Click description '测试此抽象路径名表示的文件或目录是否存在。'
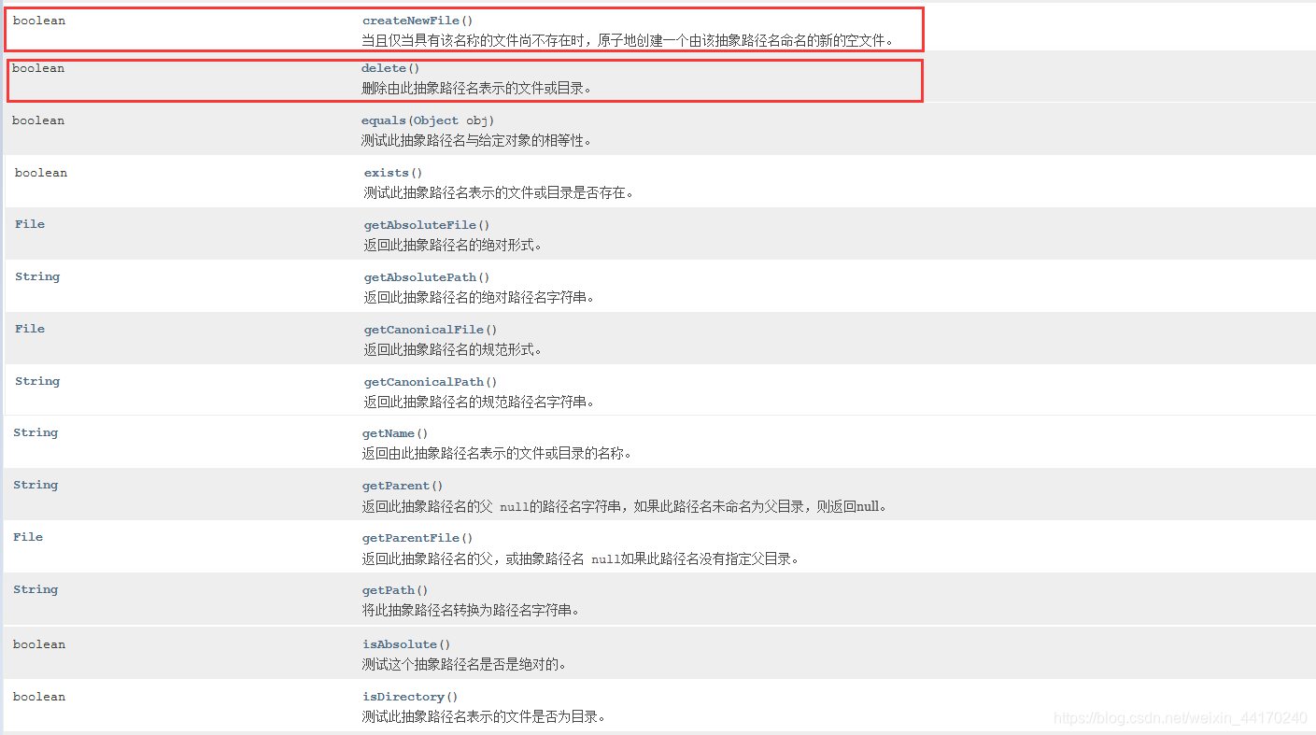 tap(500, 193)
